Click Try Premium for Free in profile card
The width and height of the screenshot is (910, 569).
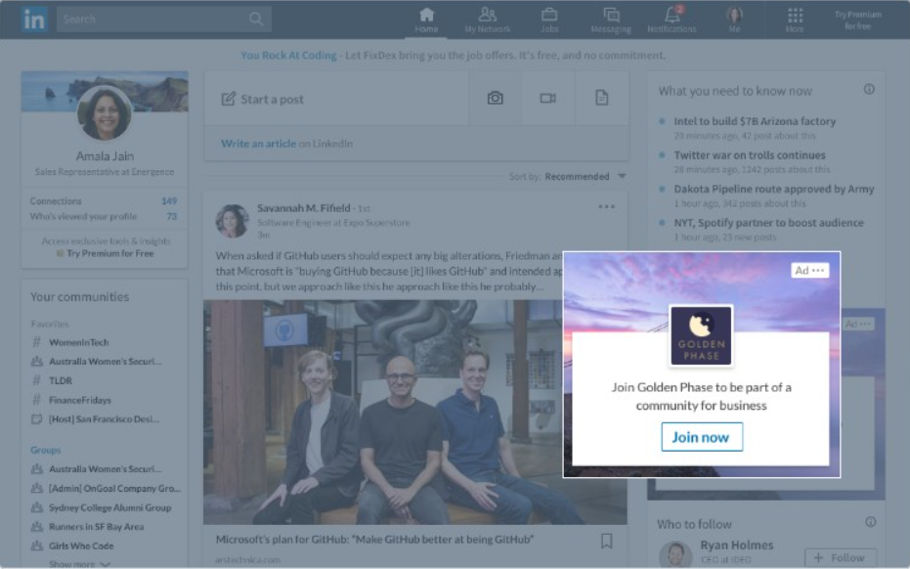(x=109, y=254)
